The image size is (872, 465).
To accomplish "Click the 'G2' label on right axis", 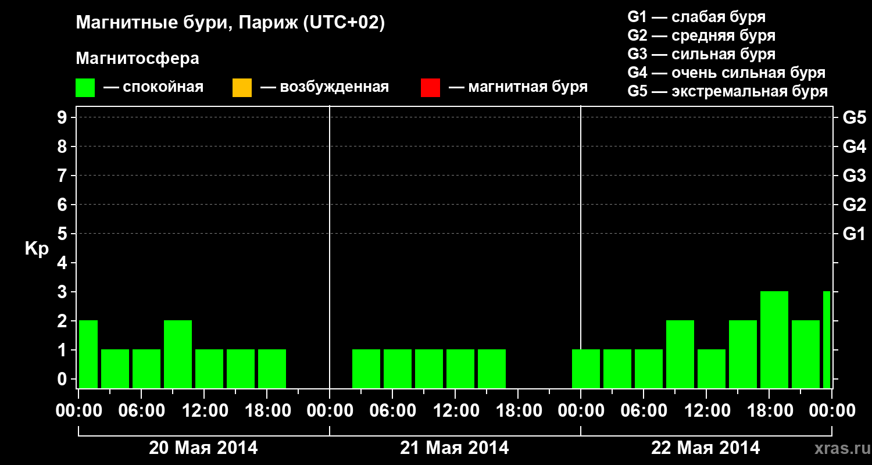I will [x=854, y=205].
